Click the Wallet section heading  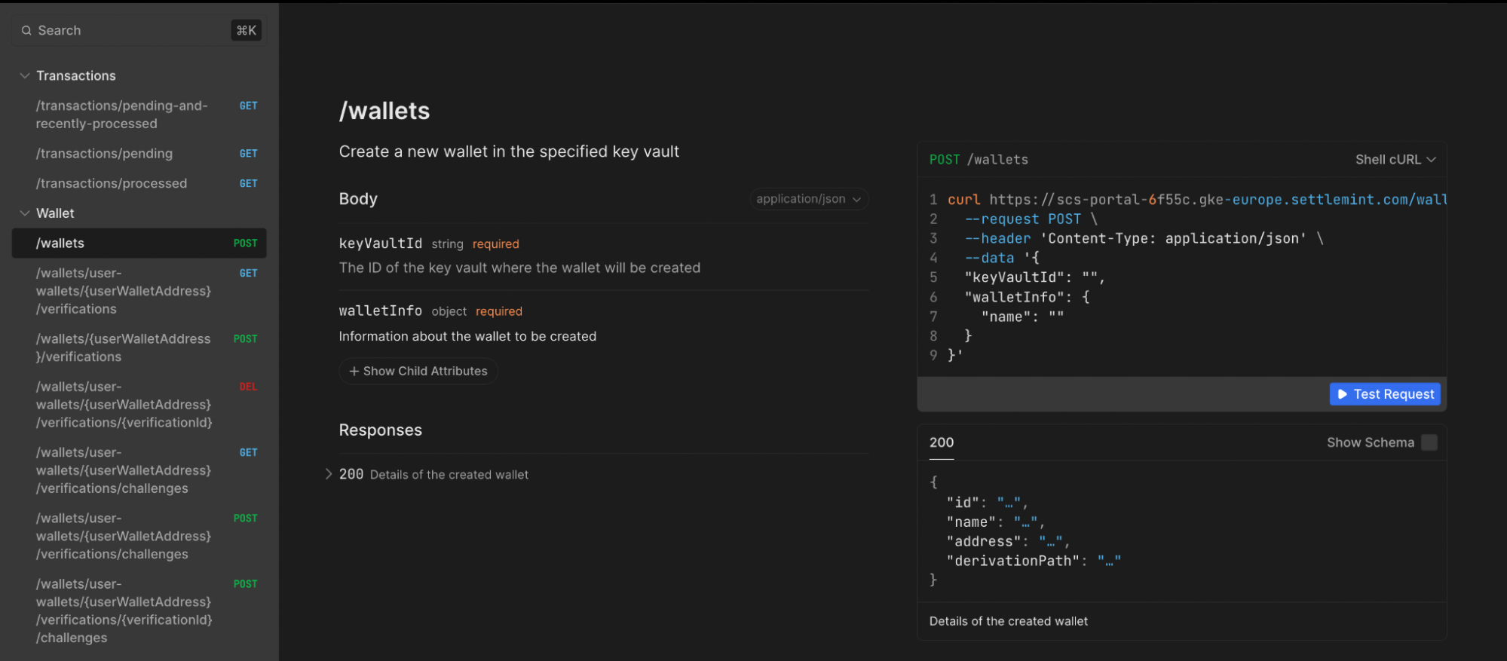coord(55,213)
